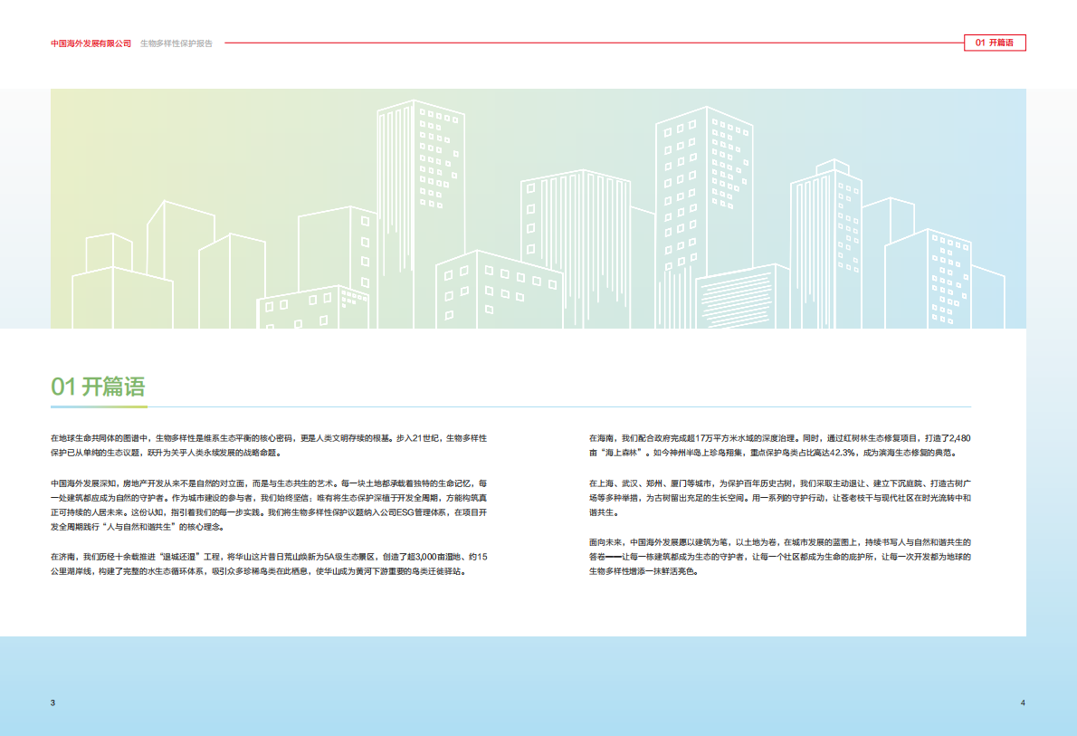Click the paragraph beginning 在地球生命共同体
The width and height of the screenshot is (1077, 736).
pyautogui.click(x=269, y=444)
